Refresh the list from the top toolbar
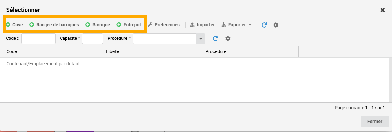The height and width of the screenshot is (132, 392). (264, 25)
